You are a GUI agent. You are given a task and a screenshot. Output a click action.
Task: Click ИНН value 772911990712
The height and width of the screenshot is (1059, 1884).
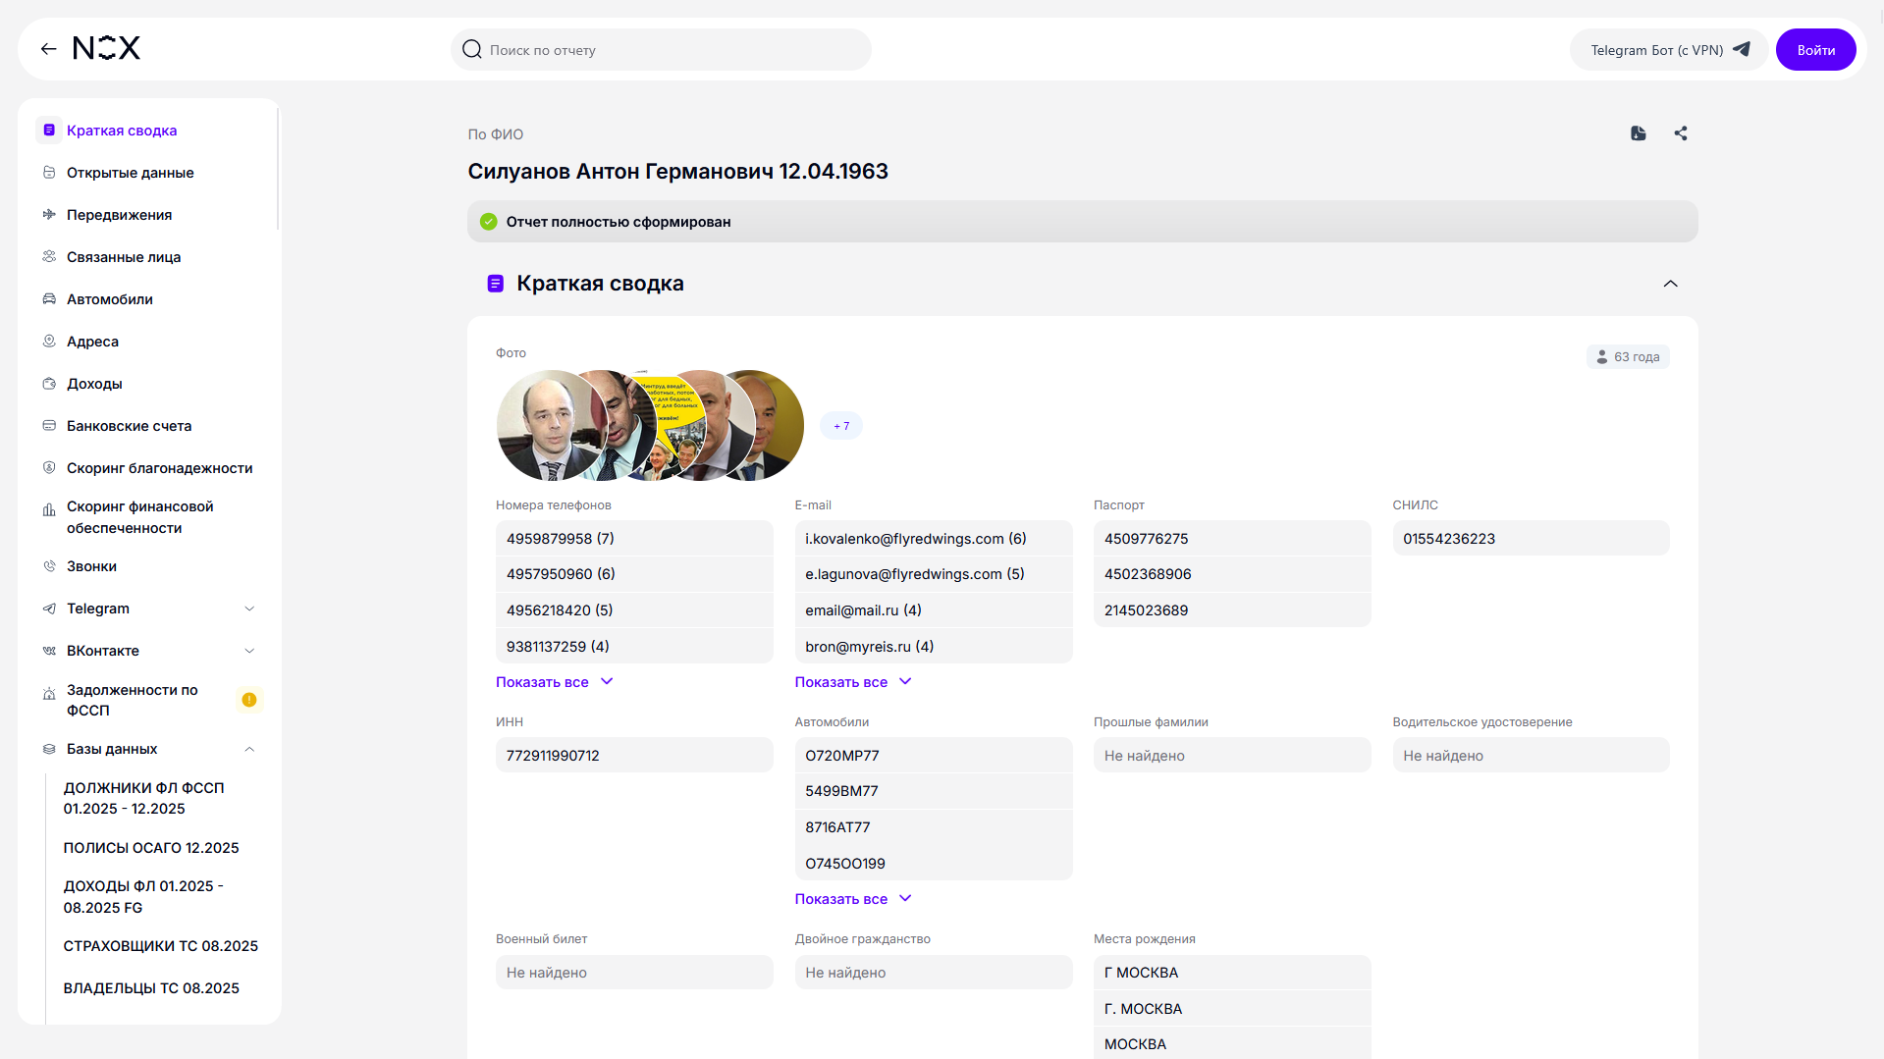point(634,756)
